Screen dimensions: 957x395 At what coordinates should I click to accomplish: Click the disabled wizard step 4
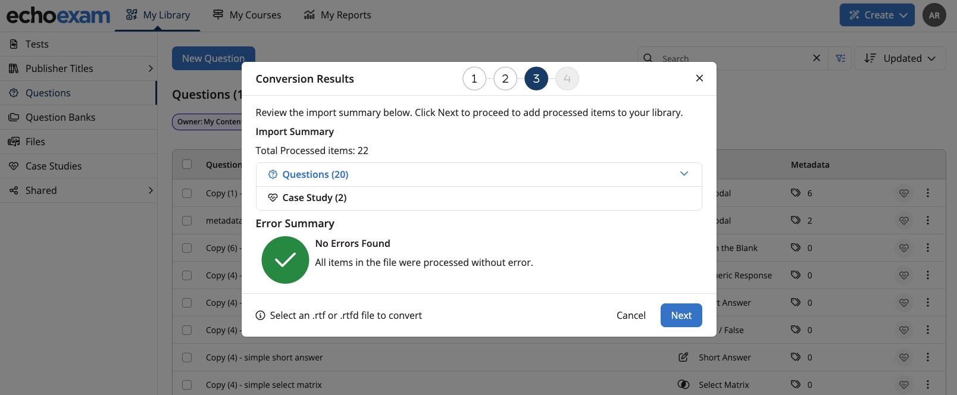(567, 79)
